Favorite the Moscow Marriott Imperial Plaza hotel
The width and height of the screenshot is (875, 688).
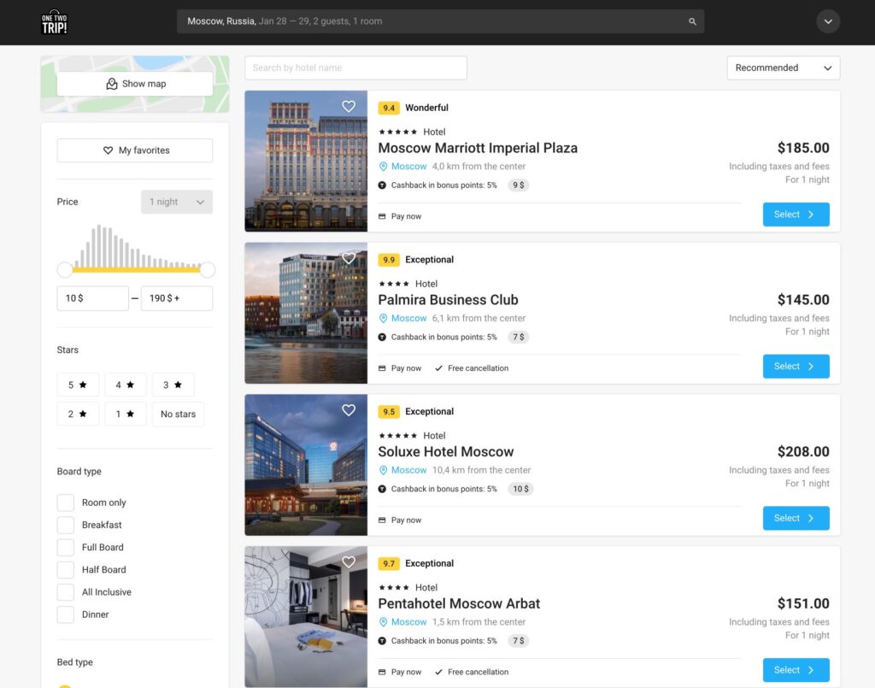coord(349,106)
